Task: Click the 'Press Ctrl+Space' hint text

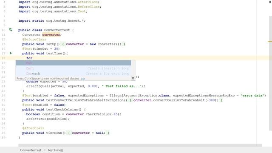Action: (x=48, y=79)
